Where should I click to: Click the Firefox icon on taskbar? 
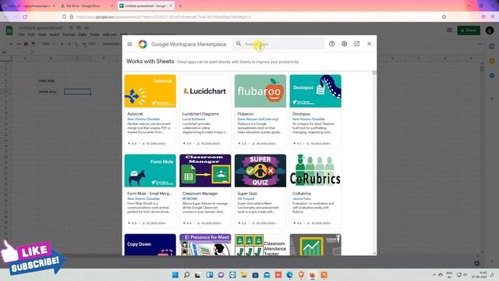point(313,275)
